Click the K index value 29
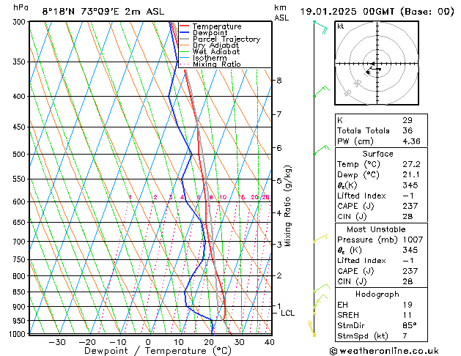Image resolution: width=461 pixels, height=356 pixels. point(407,120)
